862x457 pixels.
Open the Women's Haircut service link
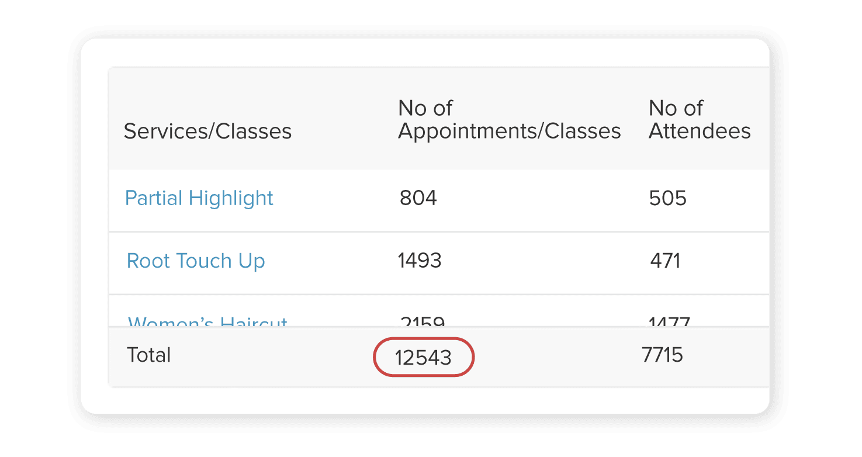[x=207, y=322]
